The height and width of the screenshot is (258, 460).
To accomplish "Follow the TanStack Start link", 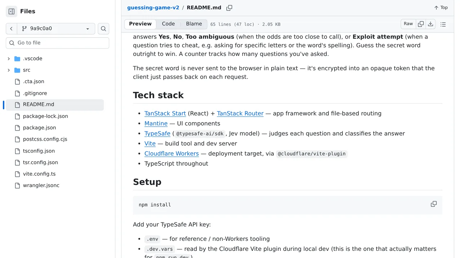I will pyautogui.click(x=165, y=113).
